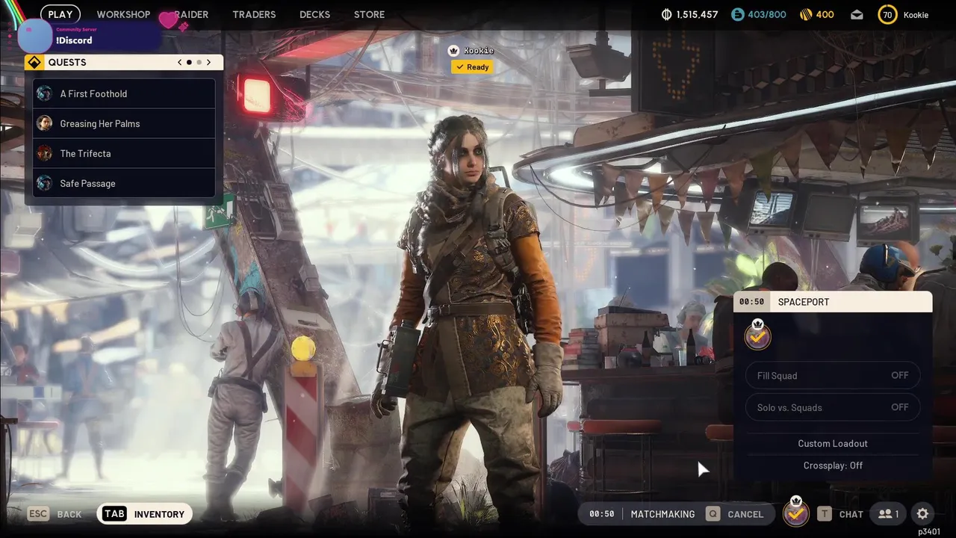Screen dimensions: 956x538
Task: Click the coins currency icon beside 1,515,457
Action: [x=667, y=15]
